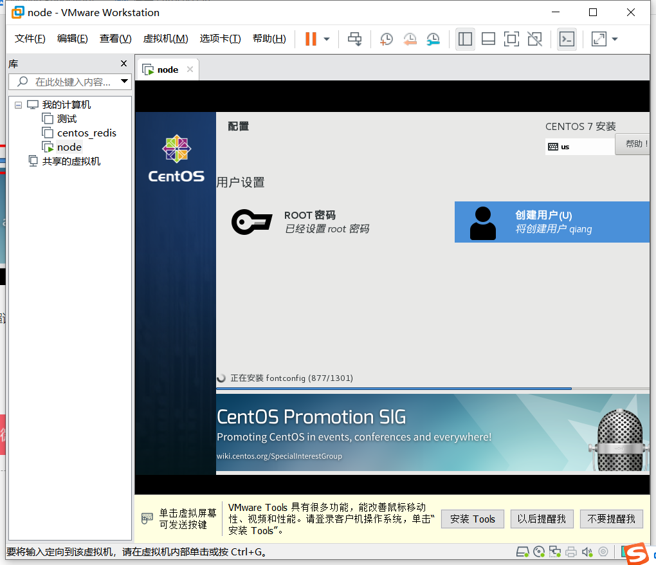Pause the virtual machine
Screen dimensions: 656x565
coord(311,39)
